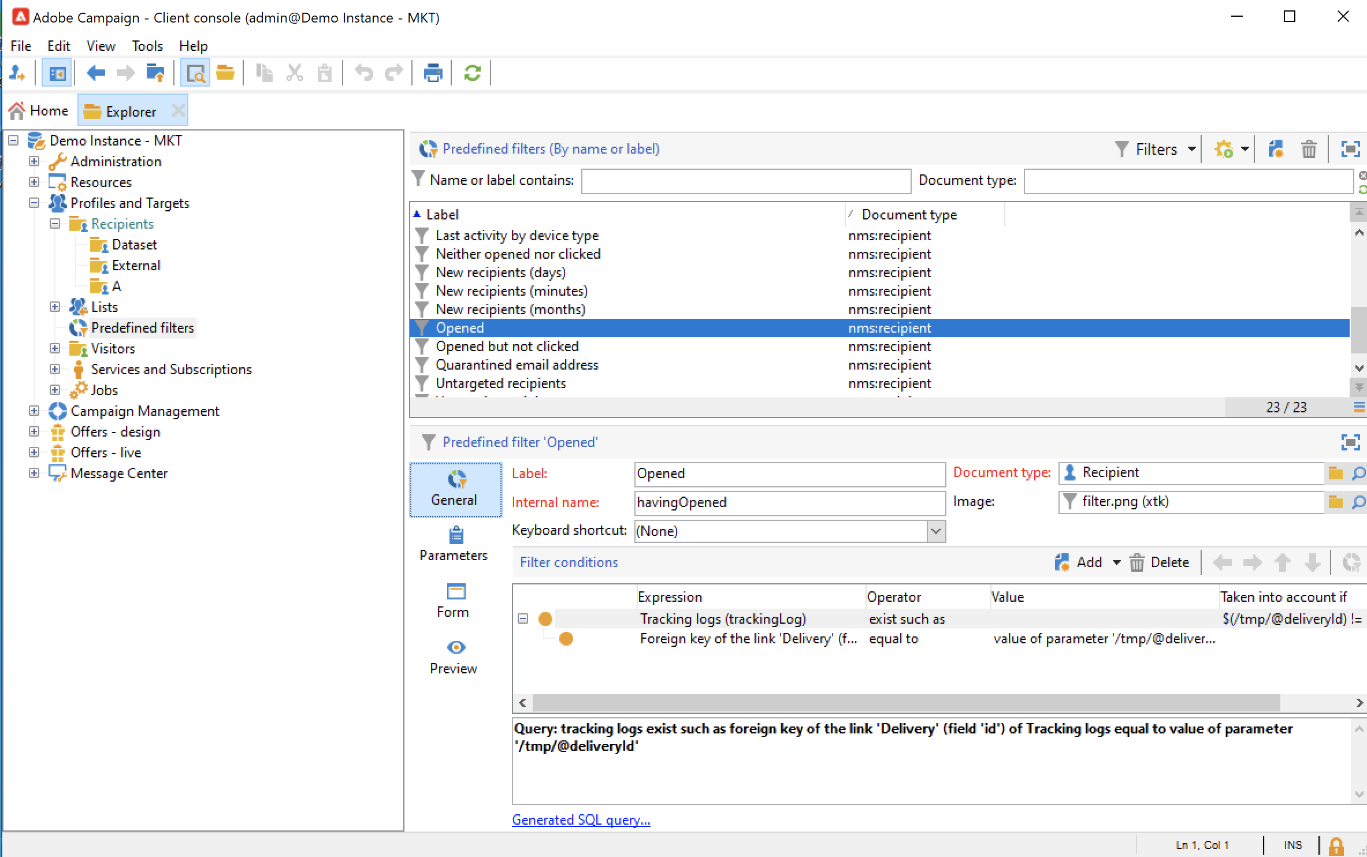Open the Parameters section icon

pyautogui.click(x=455, y=536)
